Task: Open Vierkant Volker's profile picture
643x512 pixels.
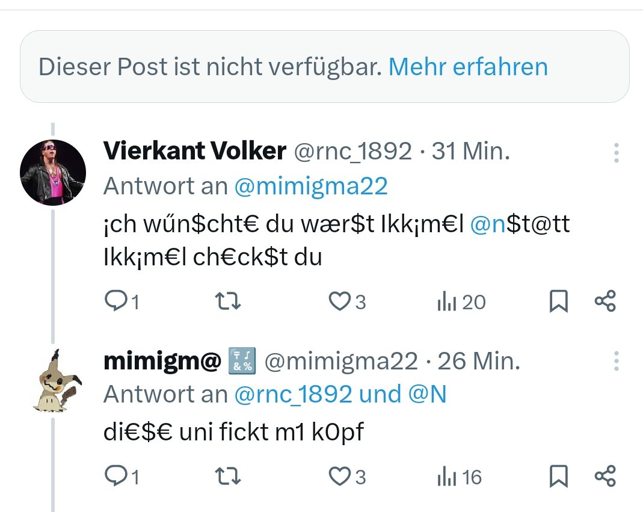Action: tap(53, 173)
